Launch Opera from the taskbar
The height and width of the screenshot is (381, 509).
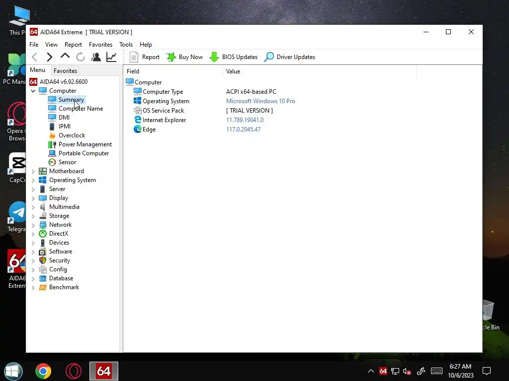(74, 371)
